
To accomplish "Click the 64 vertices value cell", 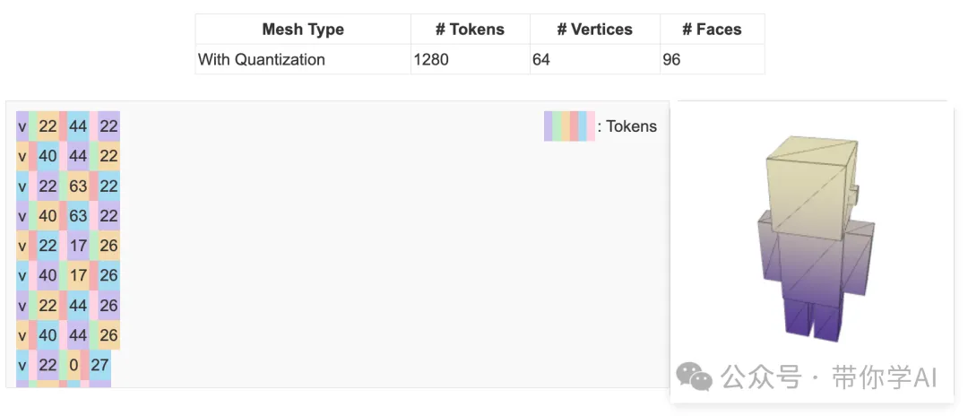I will tap(540, 60).
